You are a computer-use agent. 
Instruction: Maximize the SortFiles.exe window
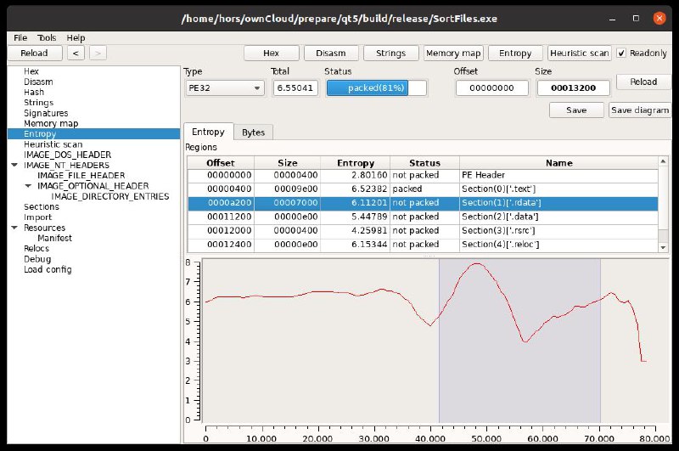636,18
